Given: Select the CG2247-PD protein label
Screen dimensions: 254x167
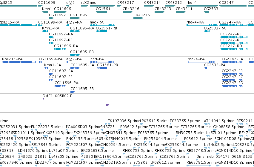Looking at the screenshot, I should [233, 83].
